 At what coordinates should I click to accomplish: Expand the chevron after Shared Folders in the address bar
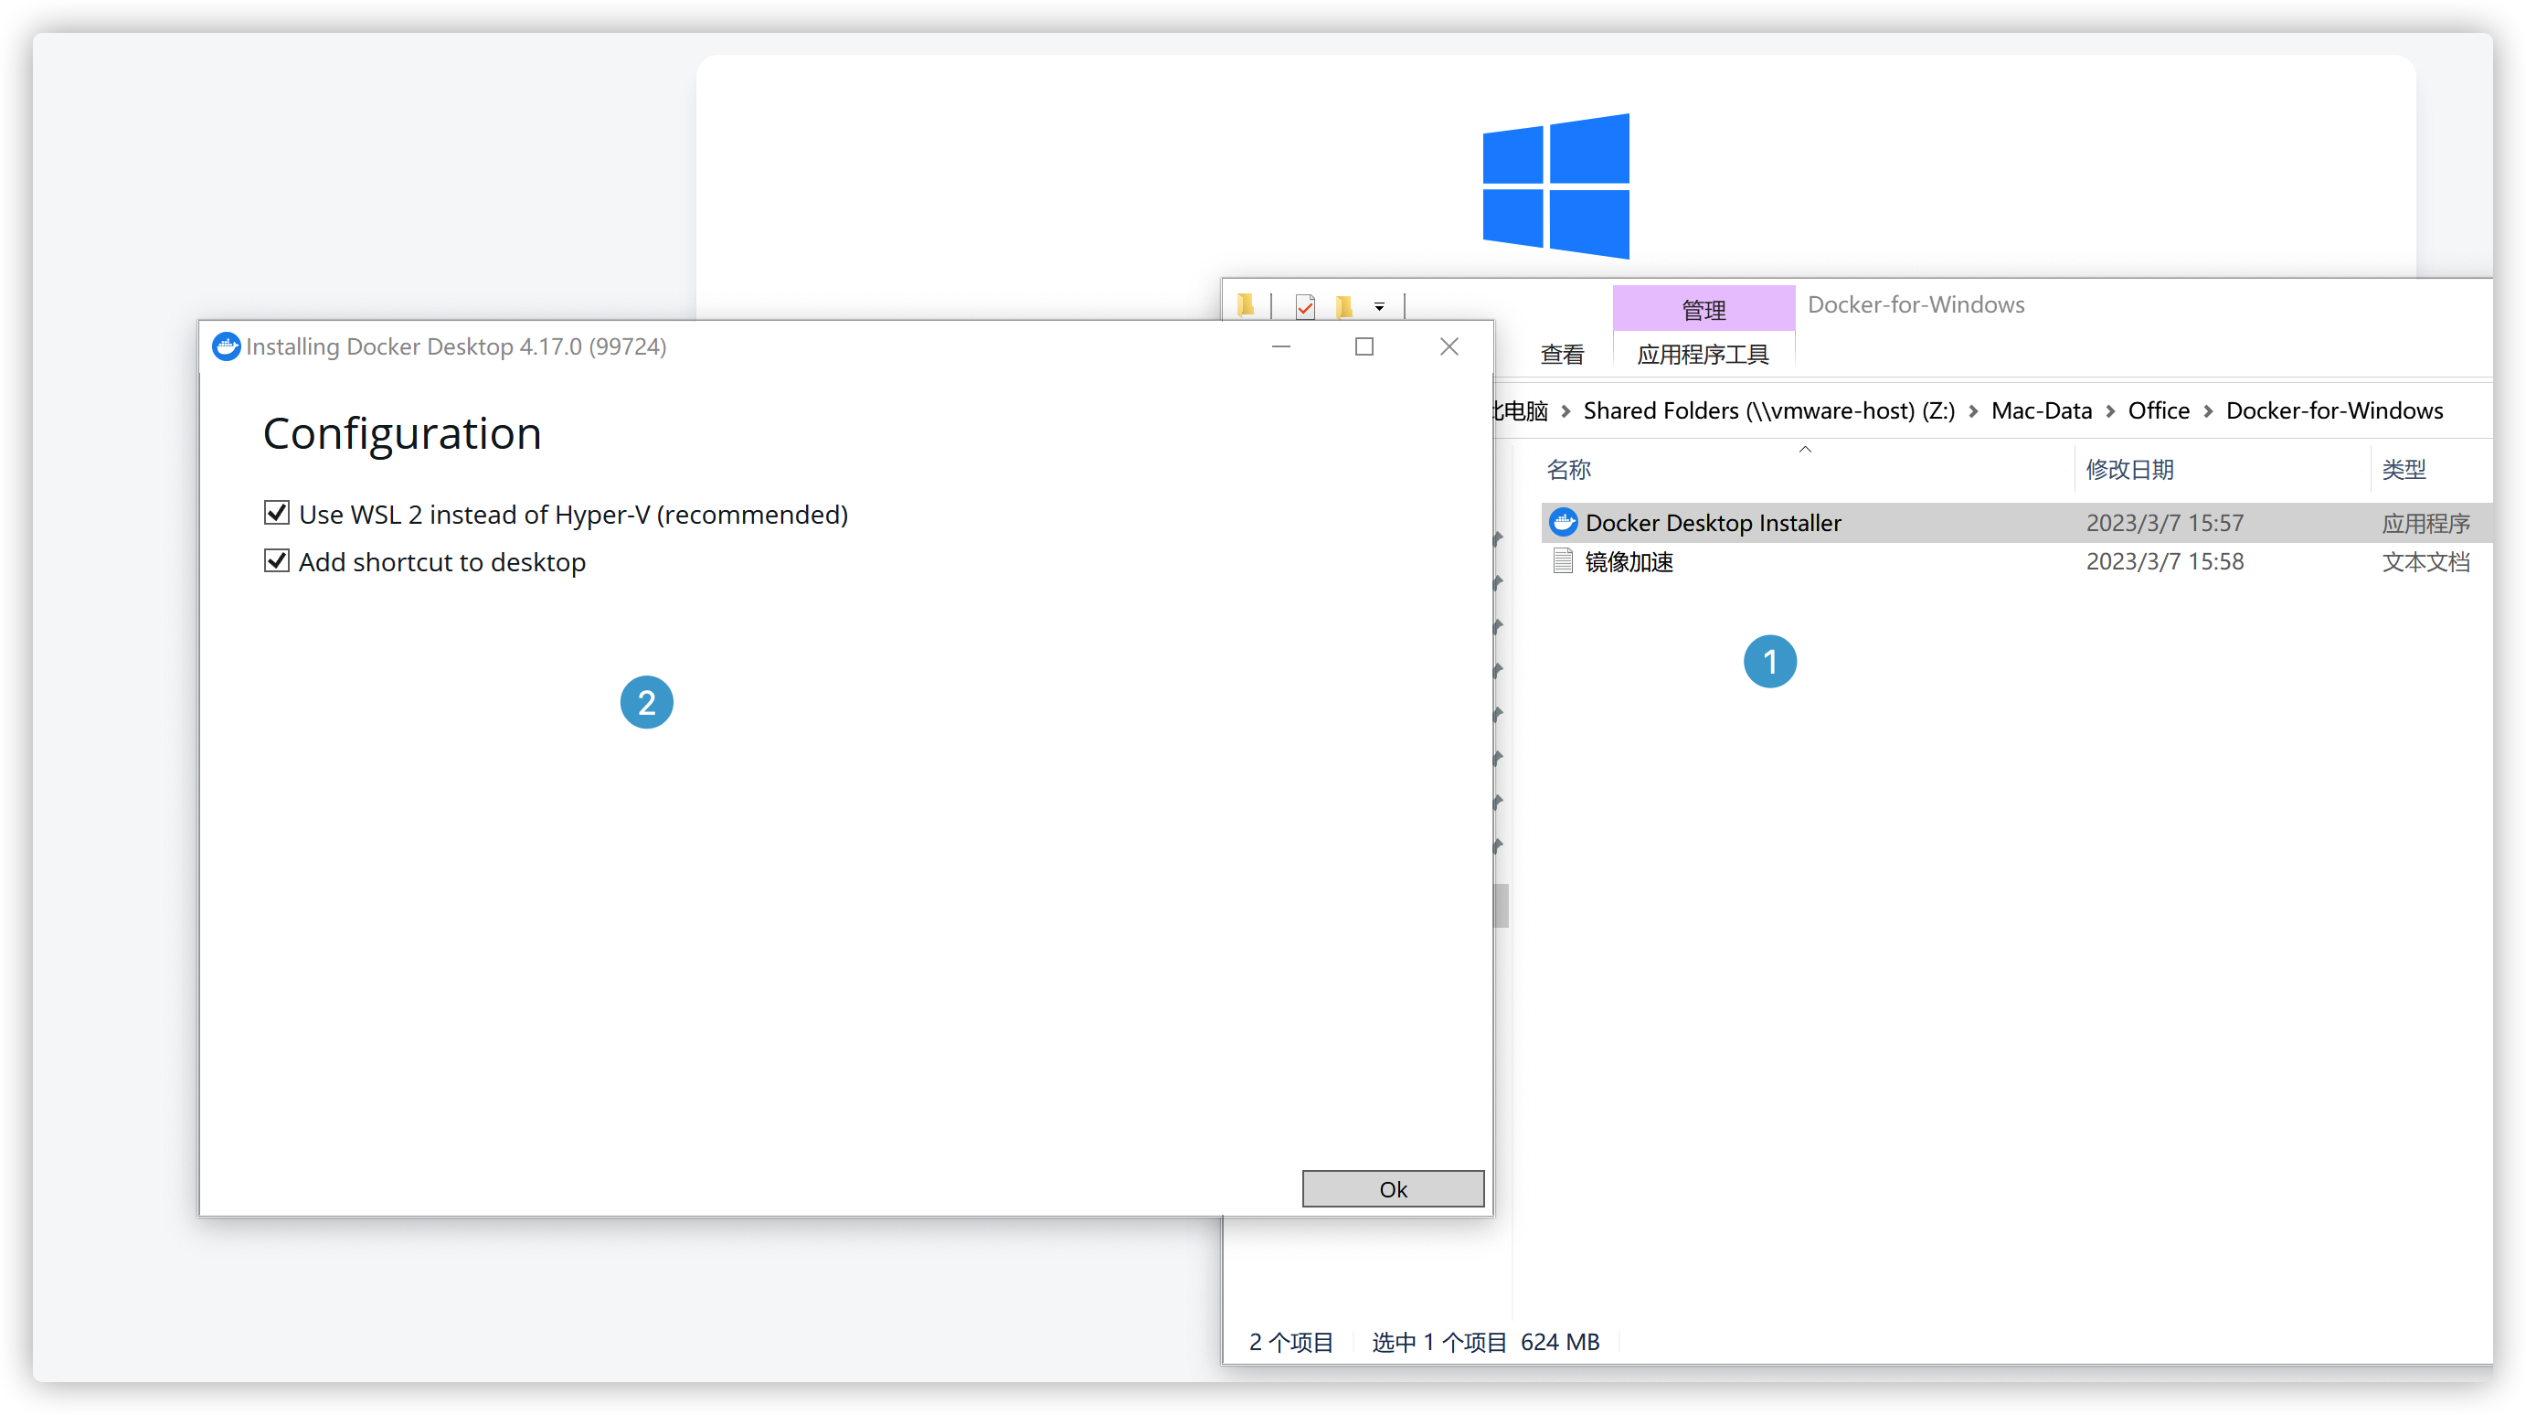1973,410
